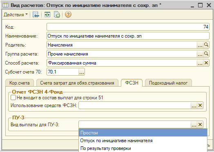Switch to Счета затрат для обяз.страхования tab

click(x=77, y=83)
